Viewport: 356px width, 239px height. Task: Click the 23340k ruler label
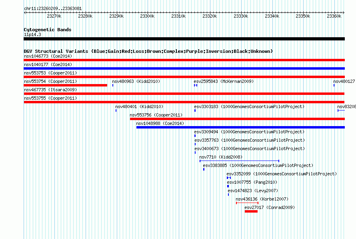272,16
